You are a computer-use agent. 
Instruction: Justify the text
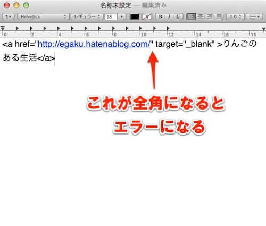click(x=219, y=17)
